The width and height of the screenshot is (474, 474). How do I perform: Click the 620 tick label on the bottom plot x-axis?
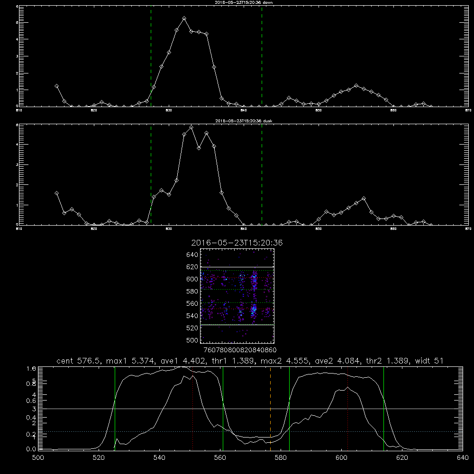[x=402, y=458]
